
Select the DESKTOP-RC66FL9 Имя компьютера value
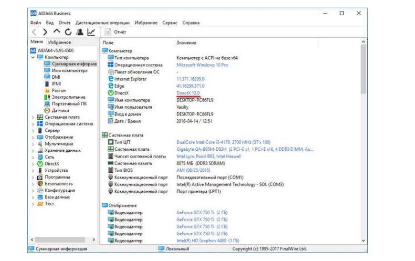pyautogui.click(x=195, y=100)
